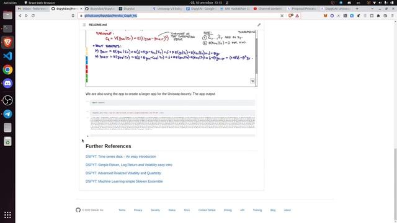
Task: Switch to the DspytAI Google tab
Action: [201, 9]
